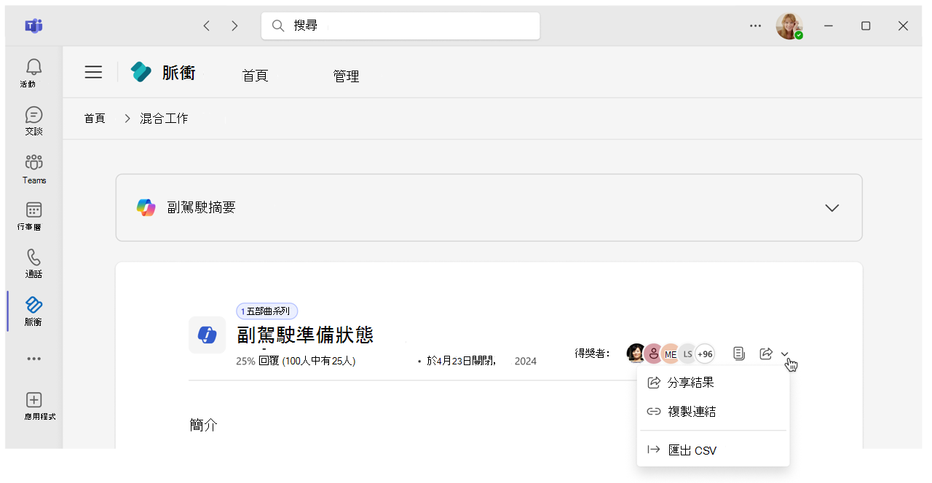This screenshot has height=483, width=932.
Task: Click the sidebar more options ellipsis
Action: (x=33, y=358)
